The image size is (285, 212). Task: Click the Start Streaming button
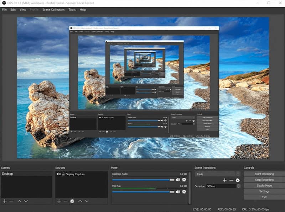coord(264,174)
